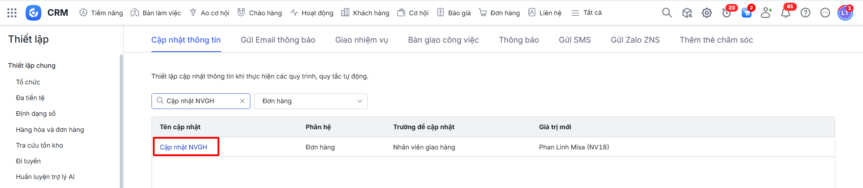863x188 pixels.
Task: Open the user avatar profile menu
Action: (845, 13)
